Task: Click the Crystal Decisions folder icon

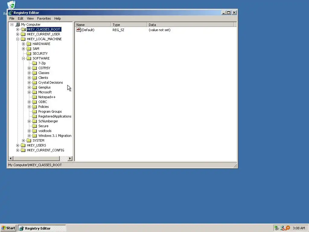Action: [35, 82]
